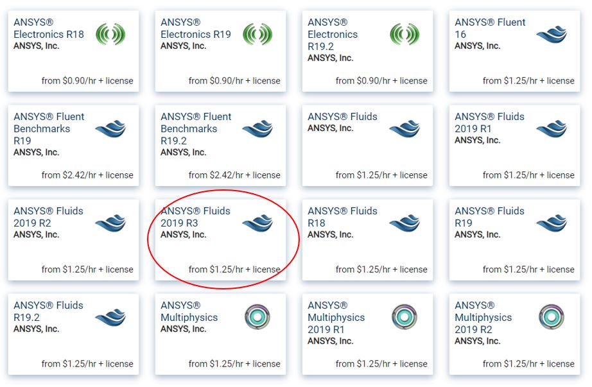
Task: Click the ANSYS Fluids R18 wave icon
Action: tap(405, 223)
